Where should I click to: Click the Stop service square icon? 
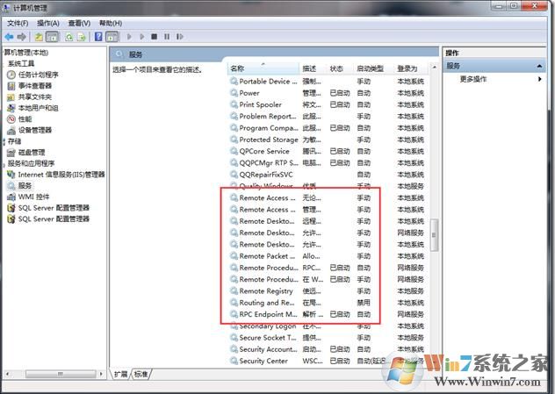click(x=154, y=37)
